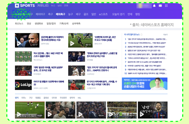This screenshot has height=124, width=189.
Task: Click the SPORTS logo text
Action: click(x=27, y=5)
